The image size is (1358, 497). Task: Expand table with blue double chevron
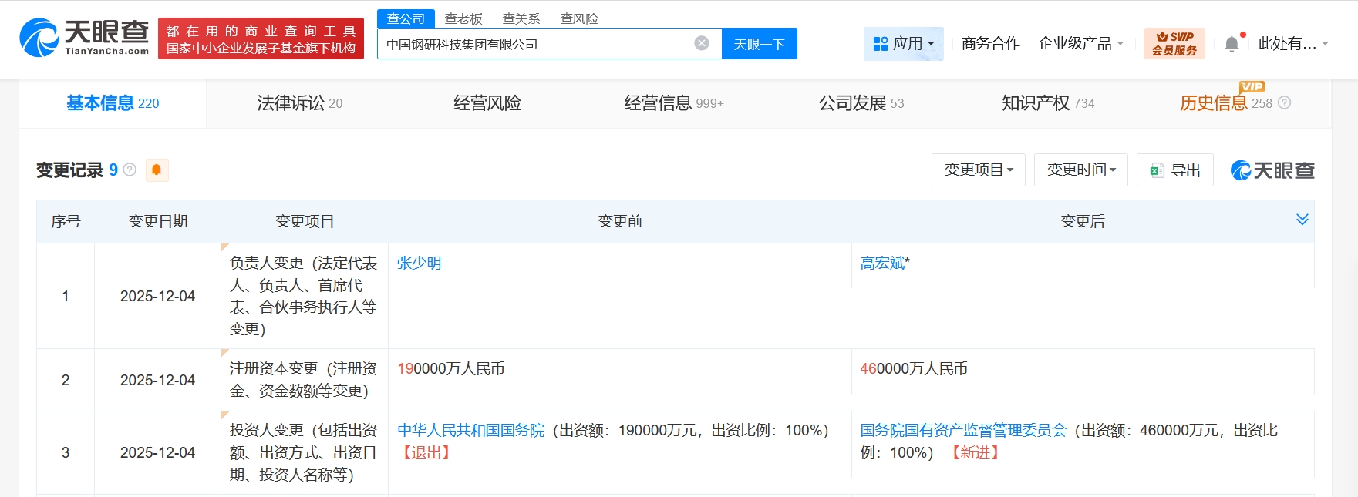click(1302, 220)
